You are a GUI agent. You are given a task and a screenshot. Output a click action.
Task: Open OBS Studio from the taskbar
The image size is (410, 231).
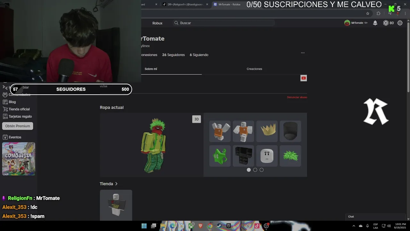(x=266, y=226)
